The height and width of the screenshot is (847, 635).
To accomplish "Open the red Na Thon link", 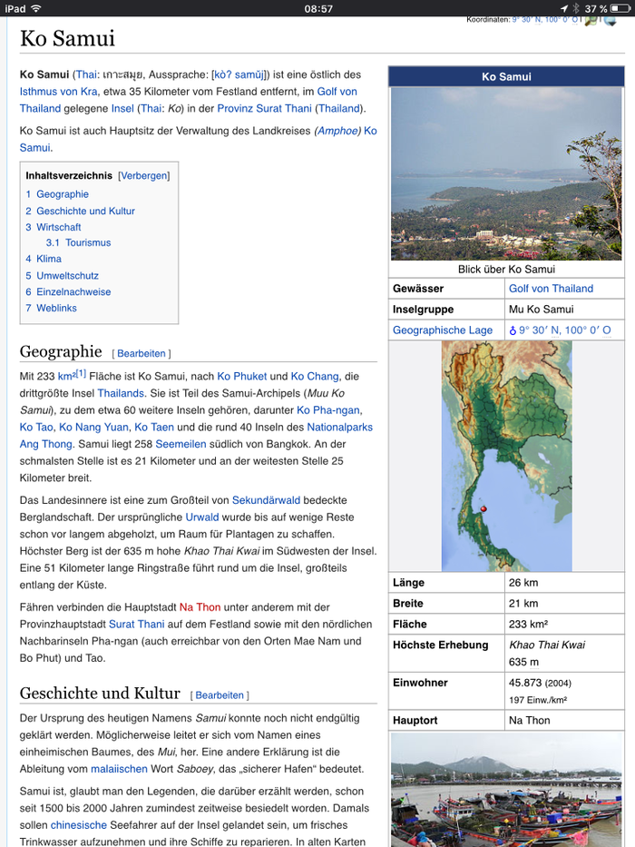I will [x=200, y=607].
